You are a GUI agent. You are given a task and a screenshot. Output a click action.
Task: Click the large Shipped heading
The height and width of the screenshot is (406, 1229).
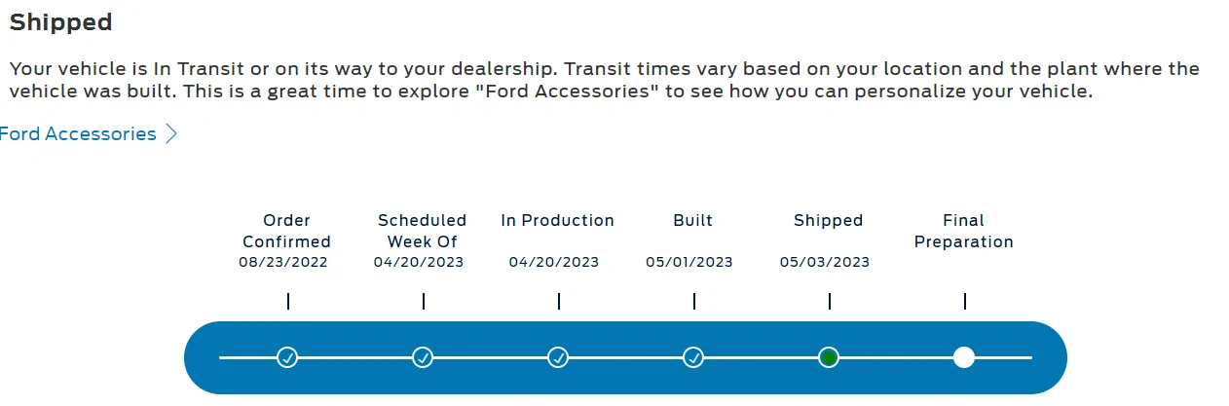(61, 21)
